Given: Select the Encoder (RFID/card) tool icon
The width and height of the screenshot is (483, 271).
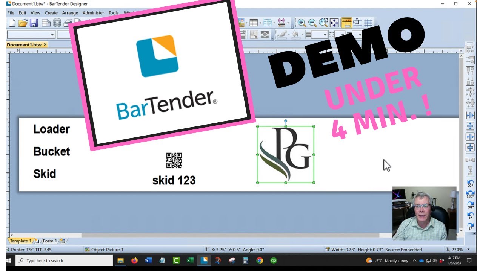Looking at the screenshot, I should 281,23.
